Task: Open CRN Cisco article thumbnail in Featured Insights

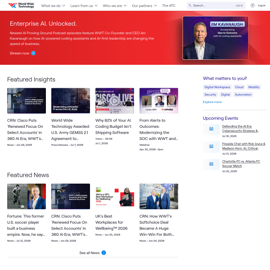Action: [27, 101]
